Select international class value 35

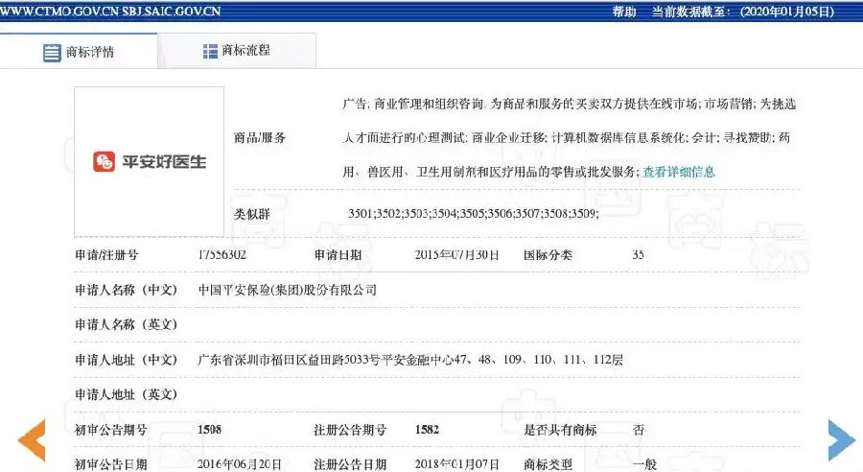[638, 255]
